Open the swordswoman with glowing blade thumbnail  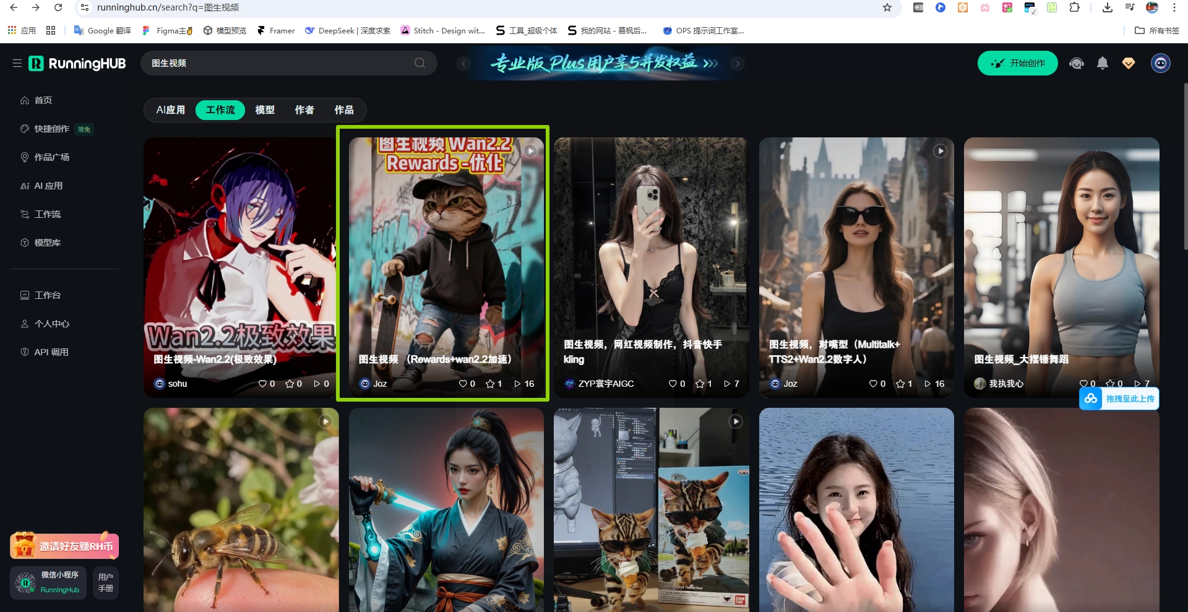(x=446, y=510)
